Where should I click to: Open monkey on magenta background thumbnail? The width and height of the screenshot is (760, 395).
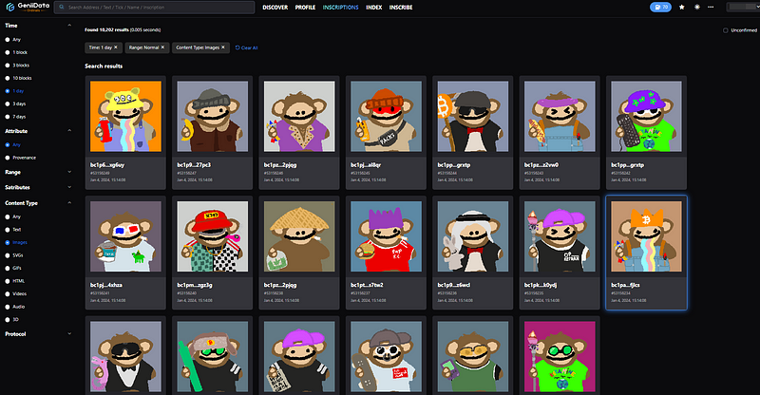point(560,357)
